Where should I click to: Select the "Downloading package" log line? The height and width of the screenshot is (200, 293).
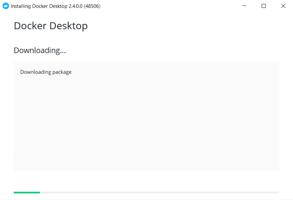pyautogui.click(x=46, y=72)
